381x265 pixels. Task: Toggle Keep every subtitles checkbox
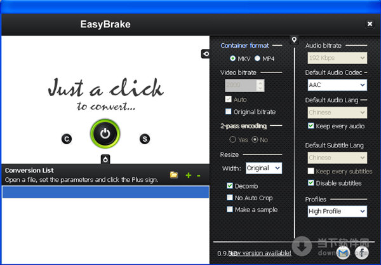(311, 171)
